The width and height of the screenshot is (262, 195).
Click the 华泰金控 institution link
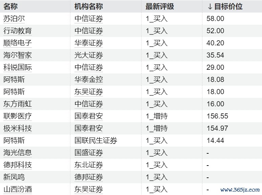pos(89,80)
